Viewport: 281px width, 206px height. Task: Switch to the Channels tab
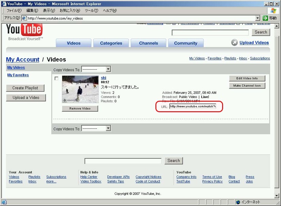click(149, 43)
